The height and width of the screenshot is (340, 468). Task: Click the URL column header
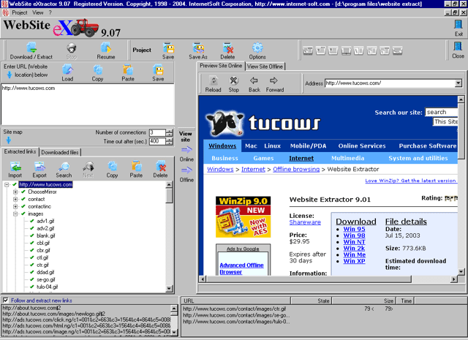(x=235, y=301)
